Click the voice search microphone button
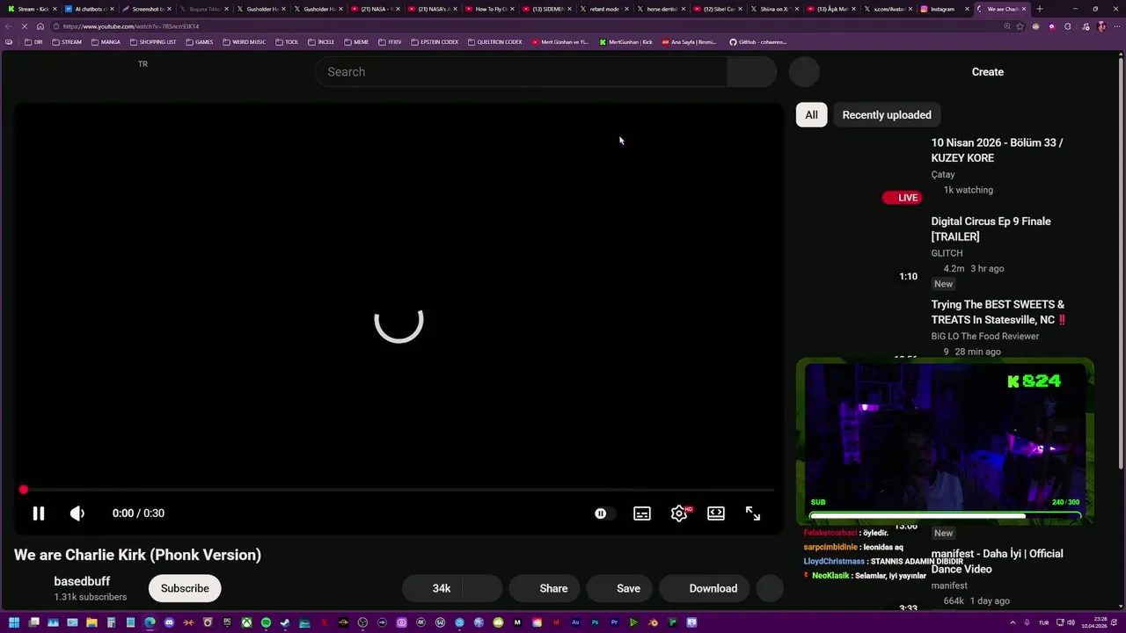The image size is (1126, 633). [x=804, y=72]
